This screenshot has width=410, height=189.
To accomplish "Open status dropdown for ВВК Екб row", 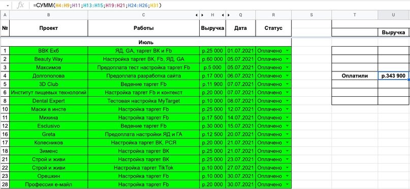I will point(288,51).
